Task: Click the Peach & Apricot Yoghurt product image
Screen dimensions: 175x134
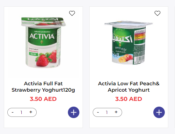Action: tap(128, 43)
